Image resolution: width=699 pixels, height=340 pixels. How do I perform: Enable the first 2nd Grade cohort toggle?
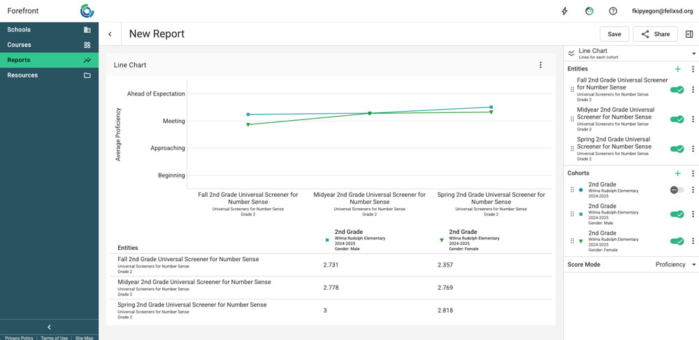677,190
